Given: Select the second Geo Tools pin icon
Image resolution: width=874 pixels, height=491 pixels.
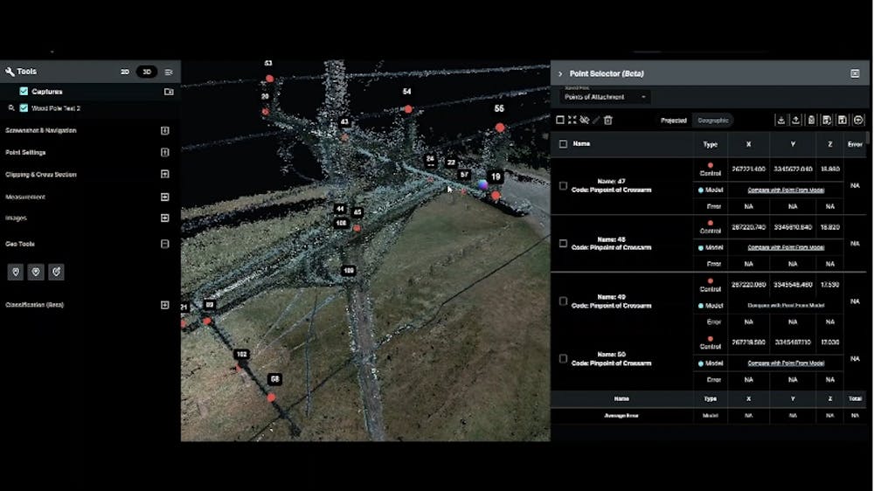Looking at the screenshot, I should 36,272.
